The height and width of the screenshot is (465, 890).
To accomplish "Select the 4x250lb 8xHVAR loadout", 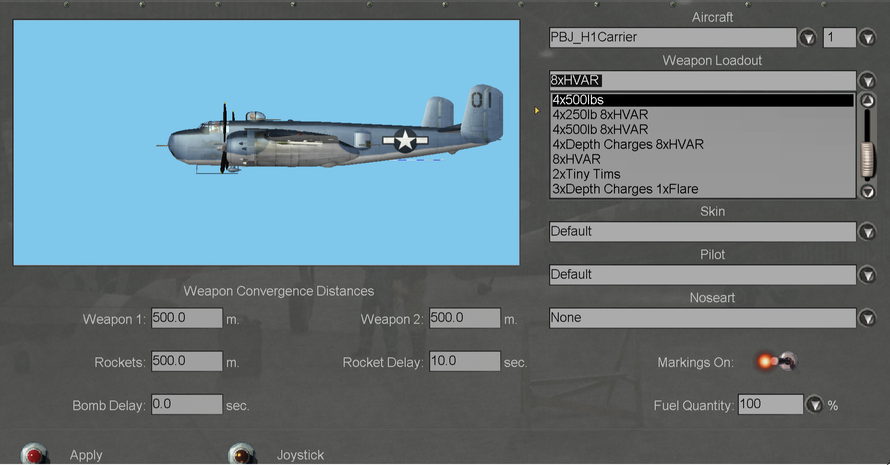I will click(703, 115).
